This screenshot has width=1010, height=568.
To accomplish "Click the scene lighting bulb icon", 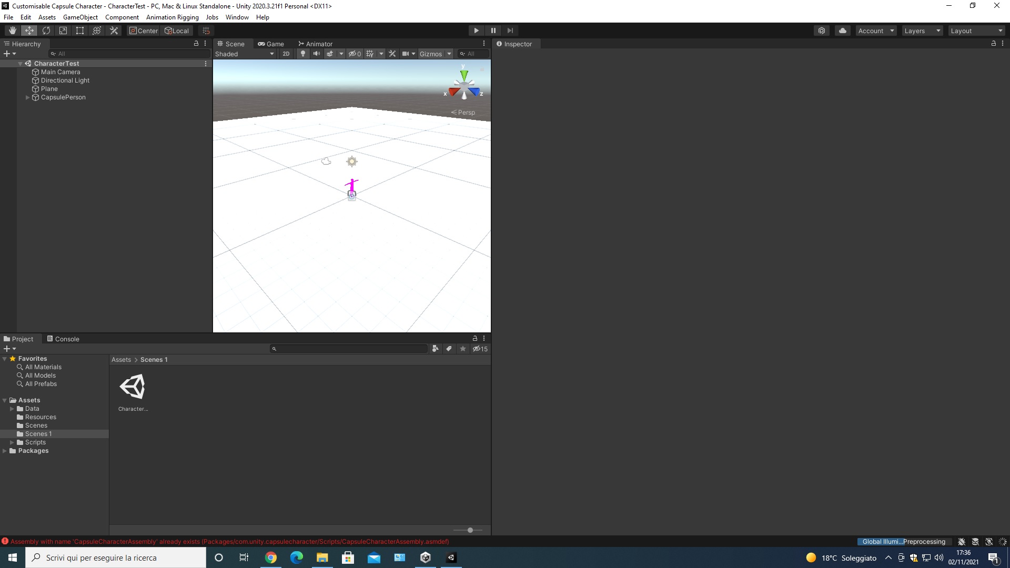I will 303,53.
